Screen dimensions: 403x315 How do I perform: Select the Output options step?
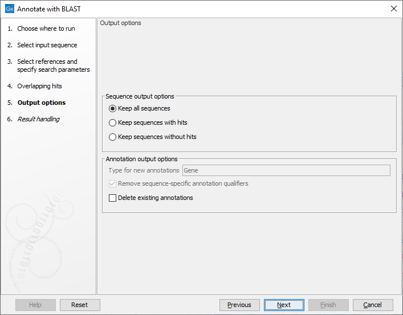[41, 103]
